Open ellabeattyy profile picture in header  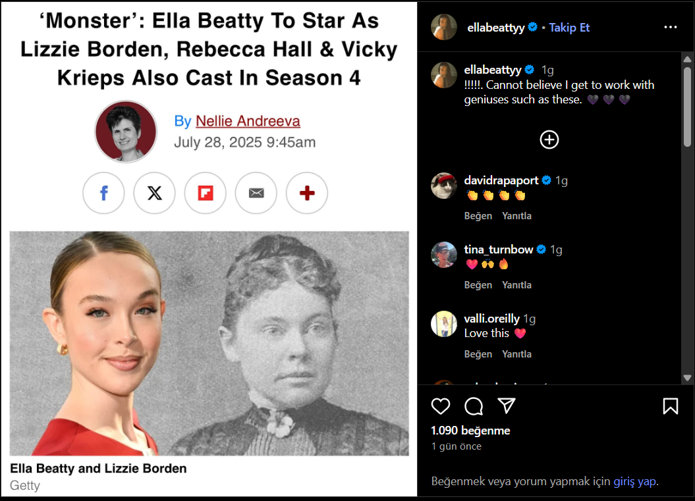[444, 27]
